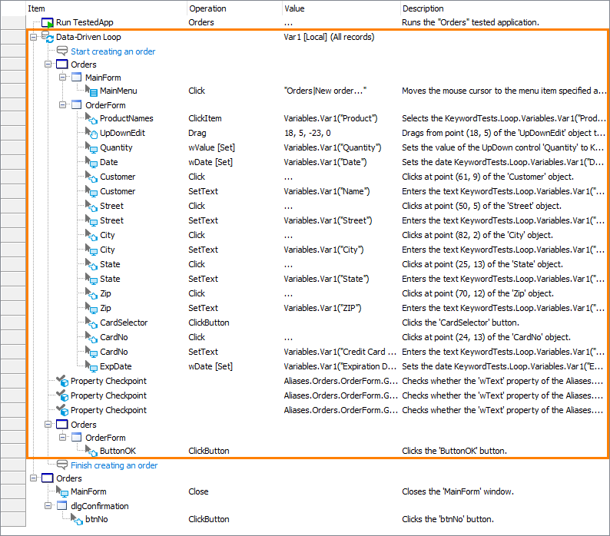Click the CardNo SetText operation icon

click(91, 352)
